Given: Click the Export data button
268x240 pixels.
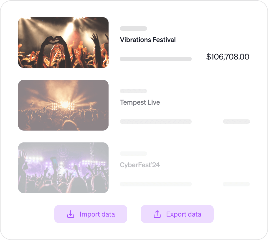Looking at the screenshot, I should (177, 214).
